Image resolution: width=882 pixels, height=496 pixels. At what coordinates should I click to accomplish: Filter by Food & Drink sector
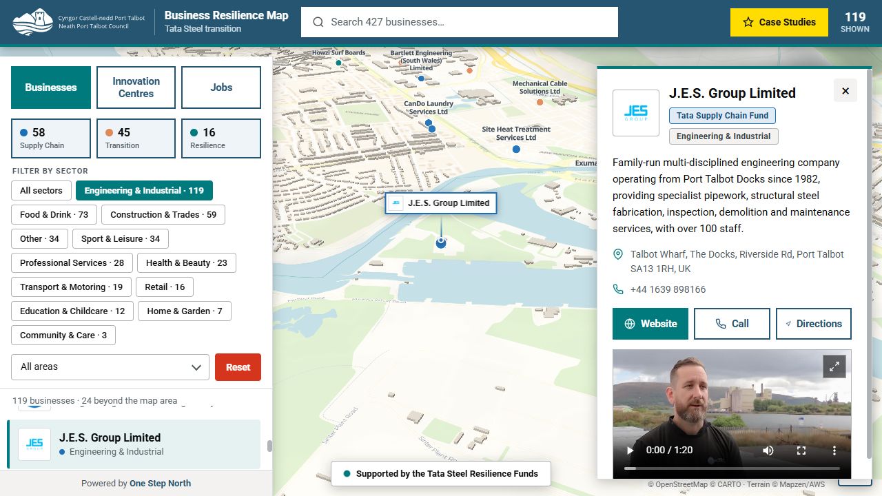point(54,215)
